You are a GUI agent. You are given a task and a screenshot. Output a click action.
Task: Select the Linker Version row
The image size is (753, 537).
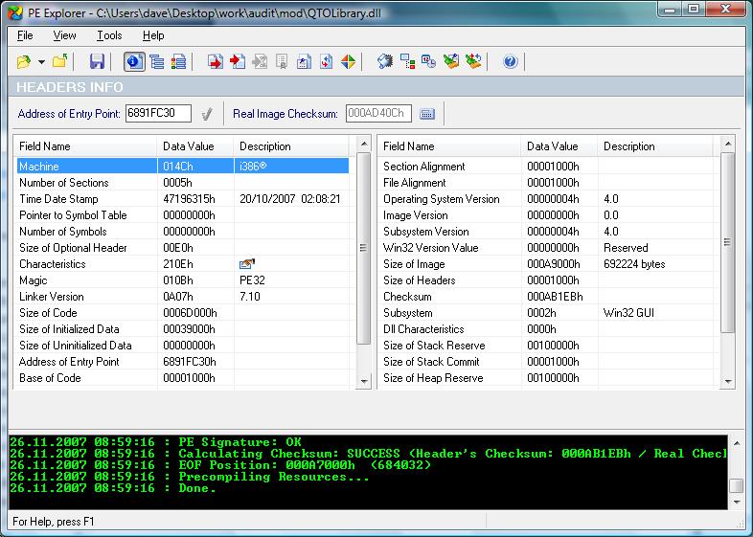(x=183, y=297)
